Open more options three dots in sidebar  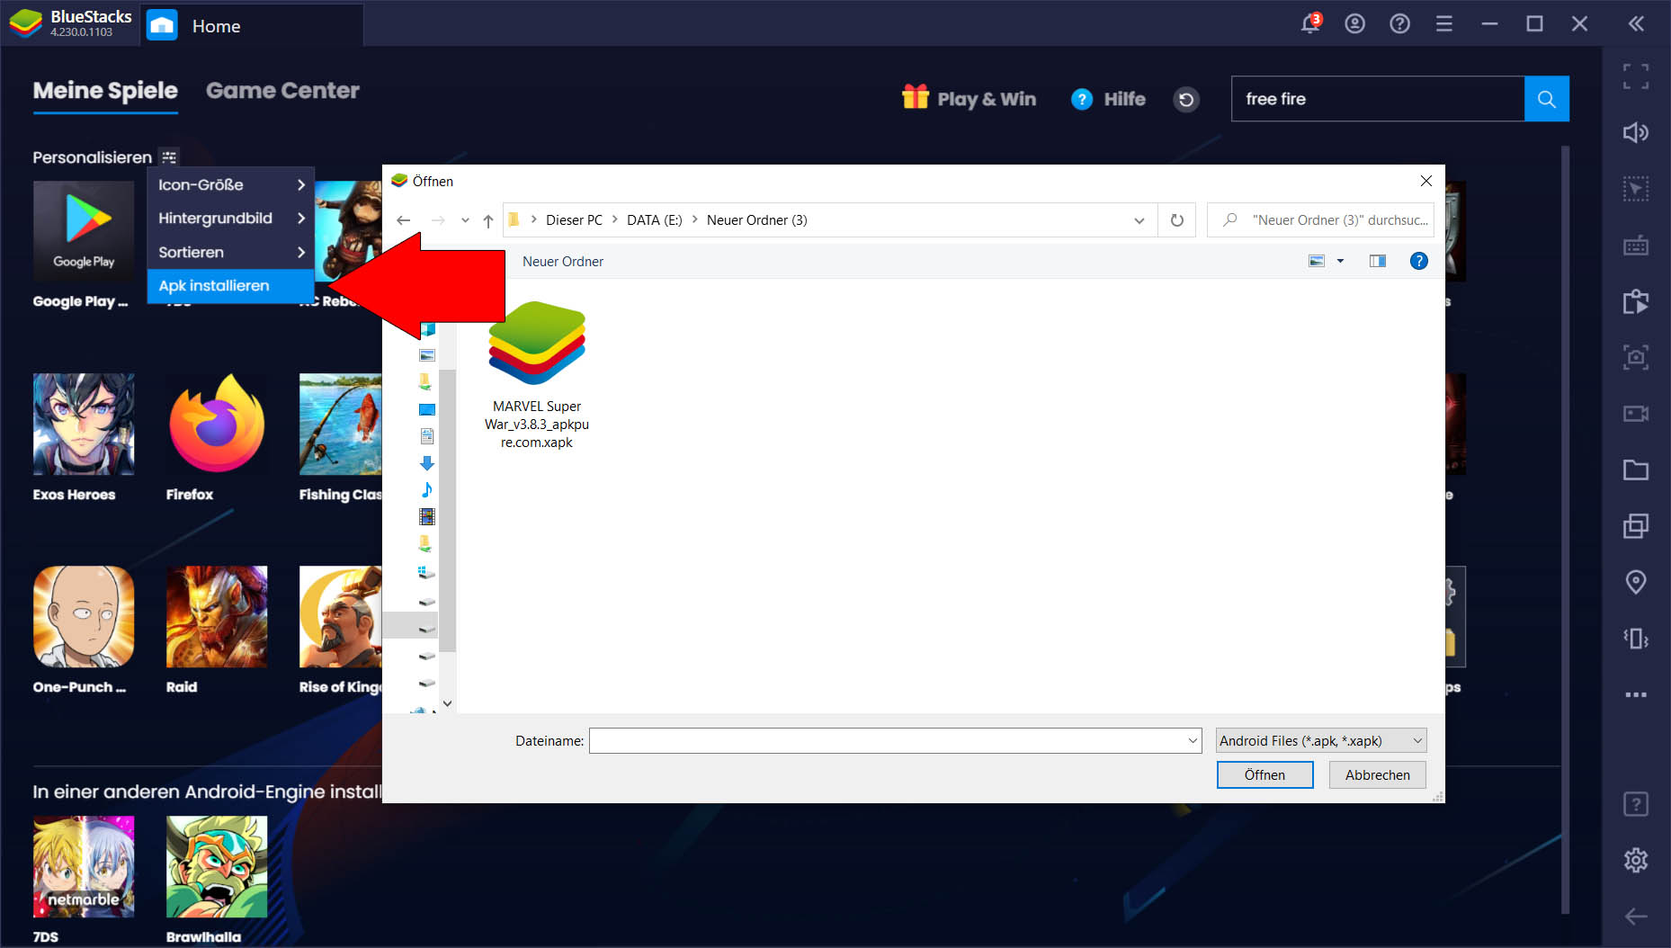(x=1636, y=694)
